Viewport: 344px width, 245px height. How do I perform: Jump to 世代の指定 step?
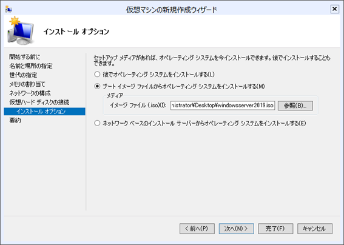(x=23, y=75)
